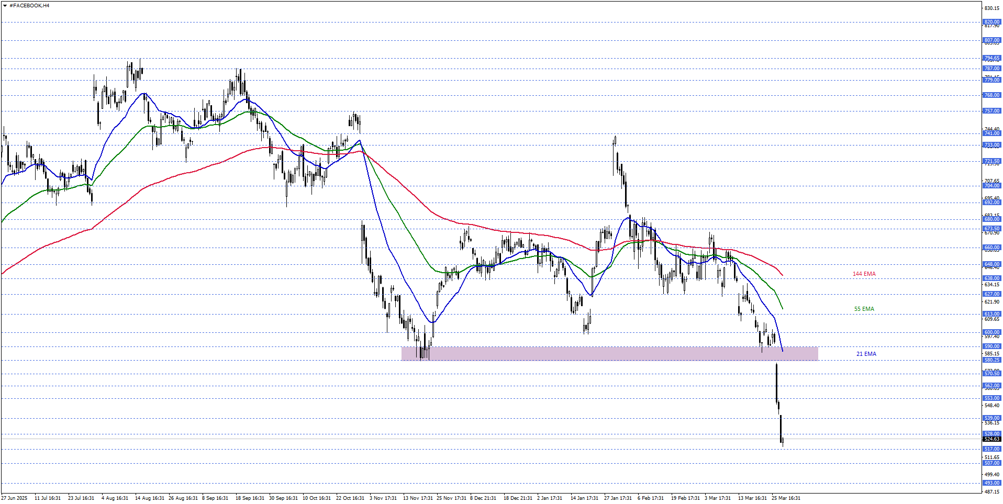Screen dimensions: 1003x504
Task: Click the 600.00 price level label
Action: pyautogui.click(x=991, y=332)
